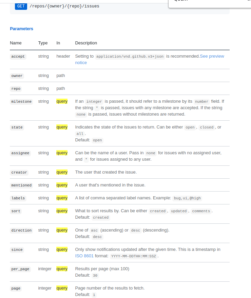Image resolution: width=251 pixels, height=298 pixels.
Task: Click the path value in owner row
Action: tap(61, 76)
